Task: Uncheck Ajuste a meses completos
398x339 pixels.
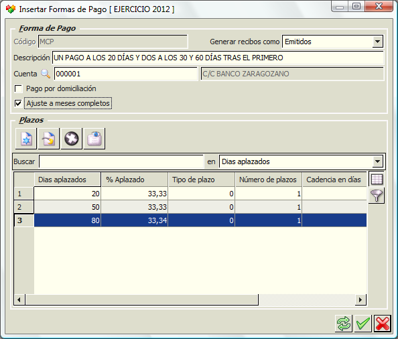Action: tap(18, 104)
